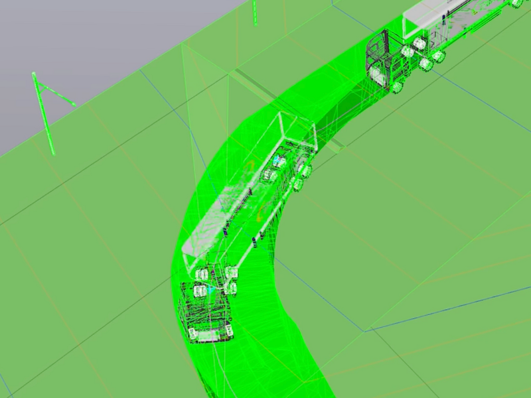
Task: Click the short green pole at top center
Action: pos(254,12)
